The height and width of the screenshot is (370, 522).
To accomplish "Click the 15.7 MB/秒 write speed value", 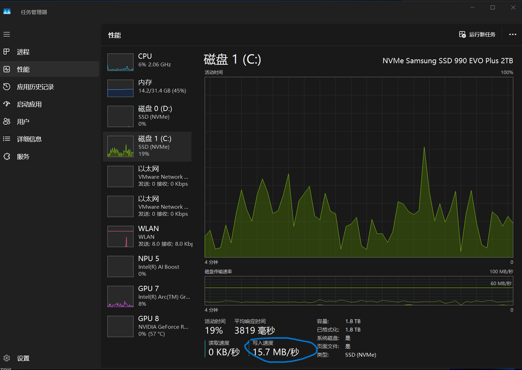I will (x=276, y=352).
